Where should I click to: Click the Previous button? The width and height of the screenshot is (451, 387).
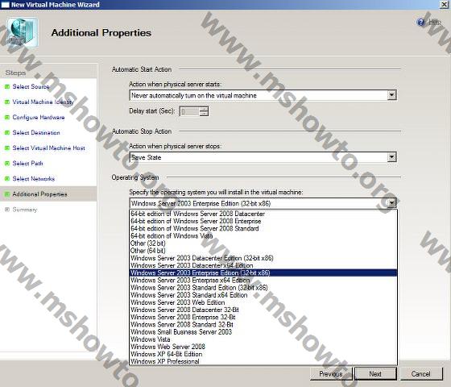pos(331,374)
